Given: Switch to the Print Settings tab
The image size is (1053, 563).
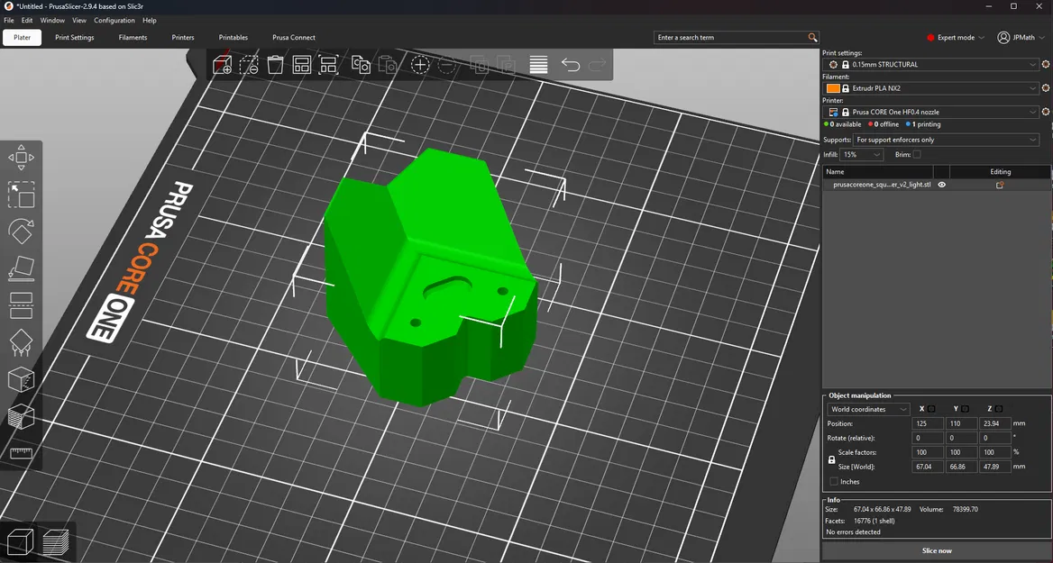Looking at the screenshot, I should [x=75, y=38].
